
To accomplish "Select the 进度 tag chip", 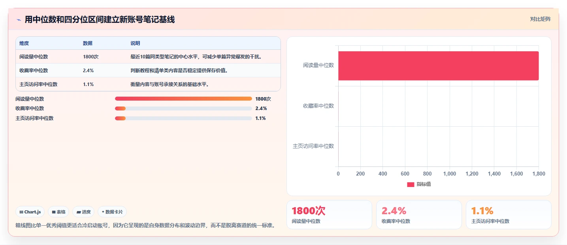I will pyautogui.click(x=83, y=212).
